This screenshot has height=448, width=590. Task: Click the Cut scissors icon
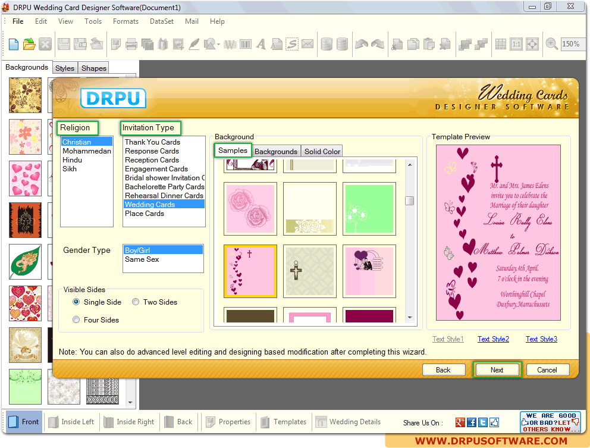coord(397,45)
